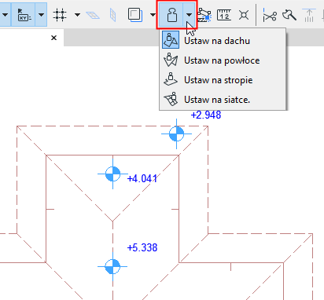The width and height of the screenshot is (324, 300).
Task: Click the +5.338 elevation label
Action: pyautogui.click(x=142, y=247)
